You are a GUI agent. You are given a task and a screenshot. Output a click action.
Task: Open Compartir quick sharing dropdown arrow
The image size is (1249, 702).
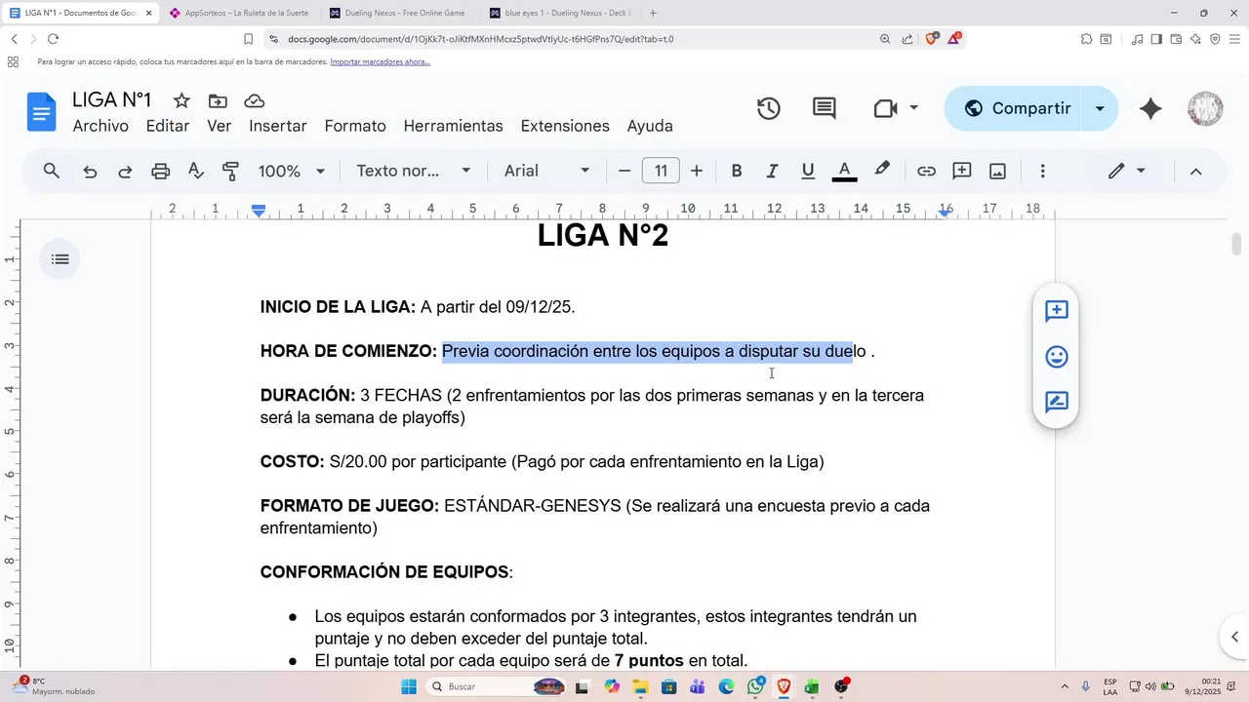[x=1100, y=108]
